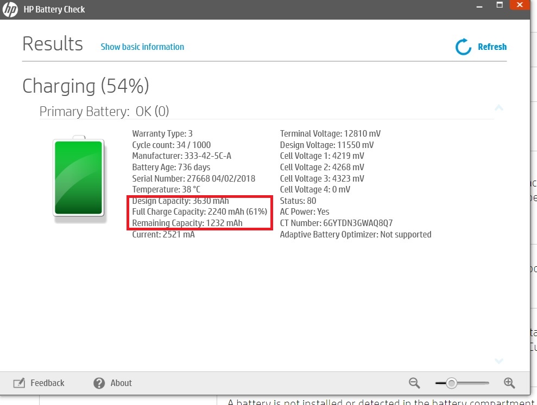Click the Primary Battery: OK heading
This screenshot has height=405, width=537.
(x=104, y=111)
